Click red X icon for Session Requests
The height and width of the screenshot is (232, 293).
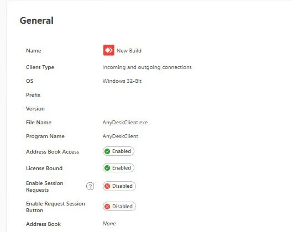[x=107, y=186]
